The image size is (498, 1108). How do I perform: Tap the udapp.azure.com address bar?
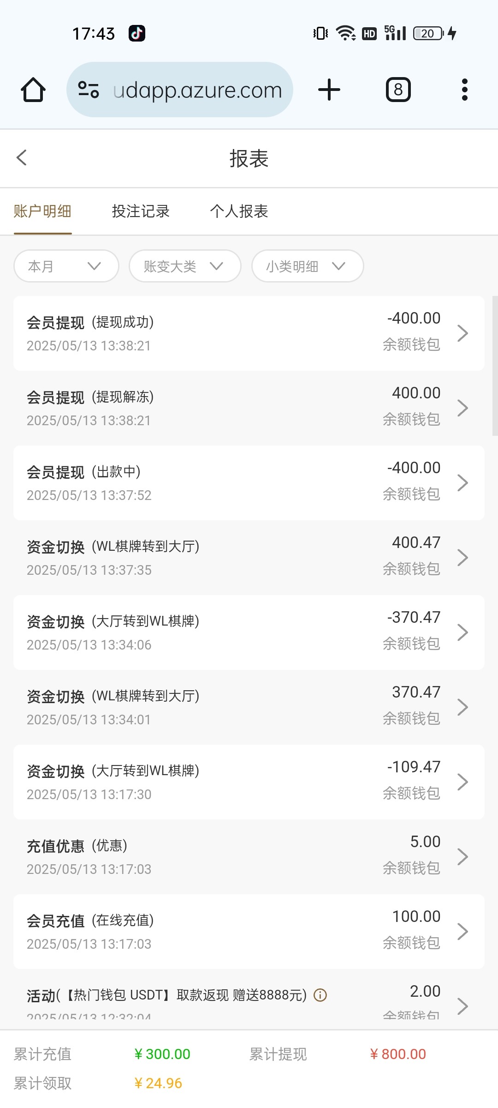(197, 90)
